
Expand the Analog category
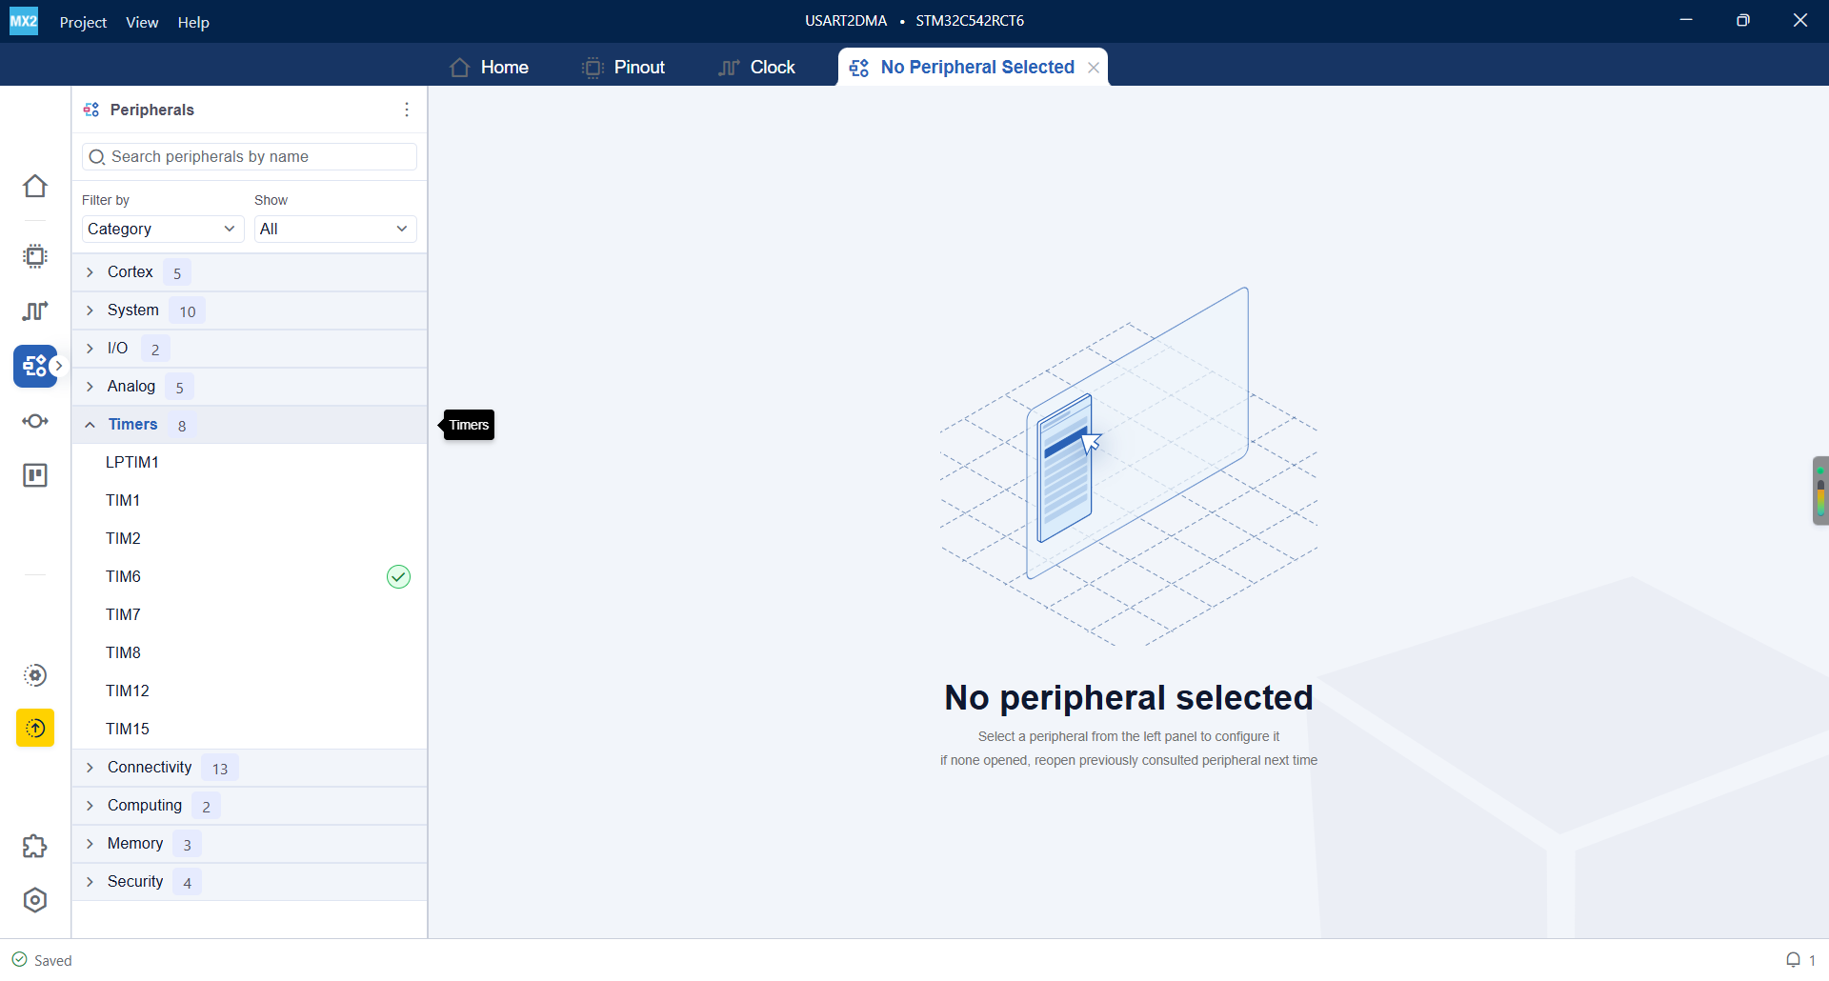(249, 387)
